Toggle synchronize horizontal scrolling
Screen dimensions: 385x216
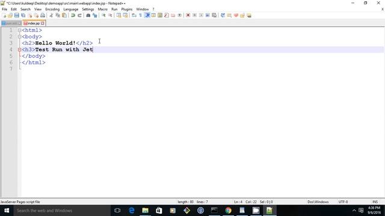coord(125,16)
